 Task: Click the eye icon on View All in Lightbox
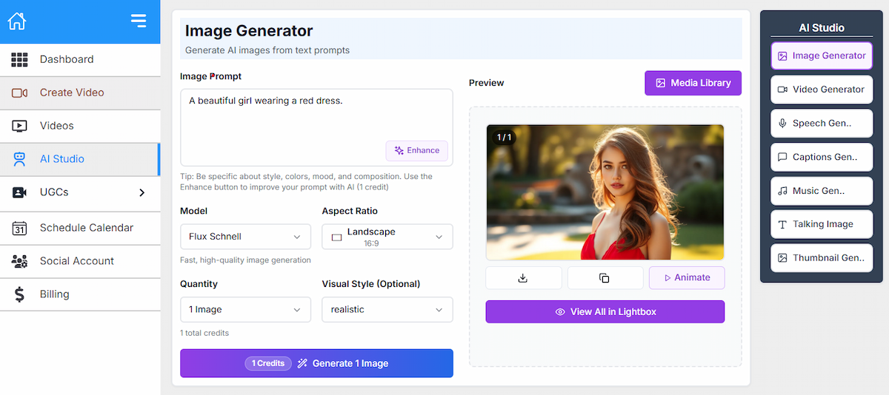coord(560,312)
